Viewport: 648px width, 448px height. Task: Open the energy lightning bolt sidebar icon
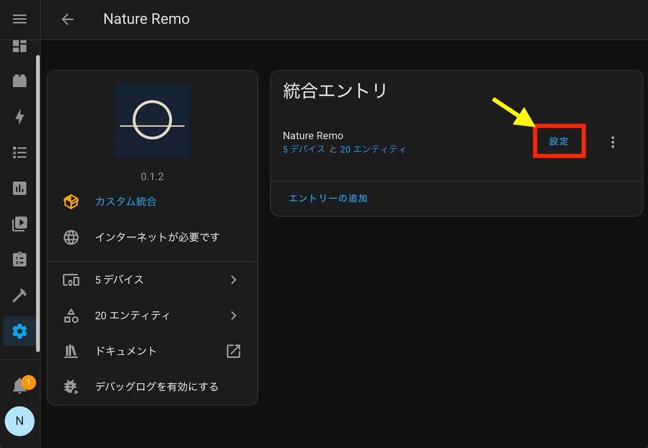[19, 117]
